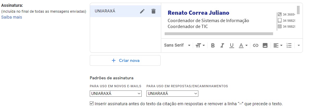Open the Saiba mais link
Image resolution: width=315 pixels, height=112 pixels.
tap(12, 17)
